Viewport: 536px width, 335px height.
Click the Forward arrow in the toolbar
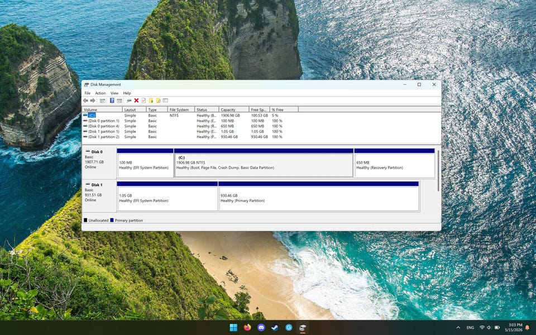(93, 100)
